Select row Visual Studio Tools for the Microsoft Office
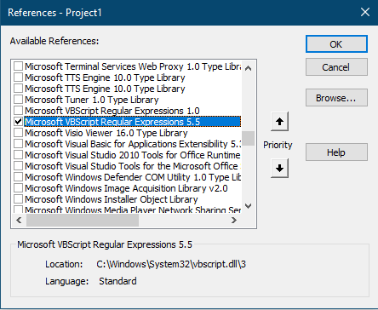378x310 pixels. [x=133, y=166]
